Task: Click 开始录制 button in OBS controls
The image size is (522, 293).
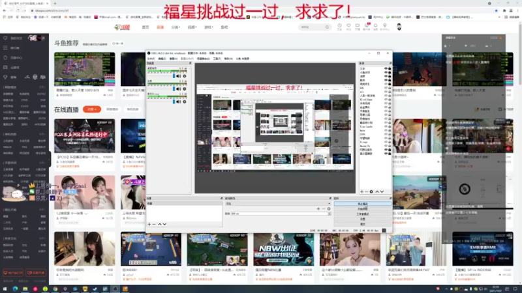Action: (363, 209)
